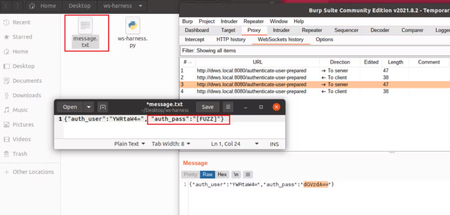Click the Desktop icon in sidebar
This screenshot has width=450, height=215.
pyautogui.click(x=6, y=66)
